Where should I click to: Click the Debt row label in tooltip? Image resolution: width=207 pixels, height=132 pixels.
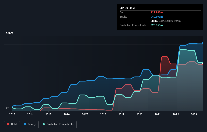[122, 12]
